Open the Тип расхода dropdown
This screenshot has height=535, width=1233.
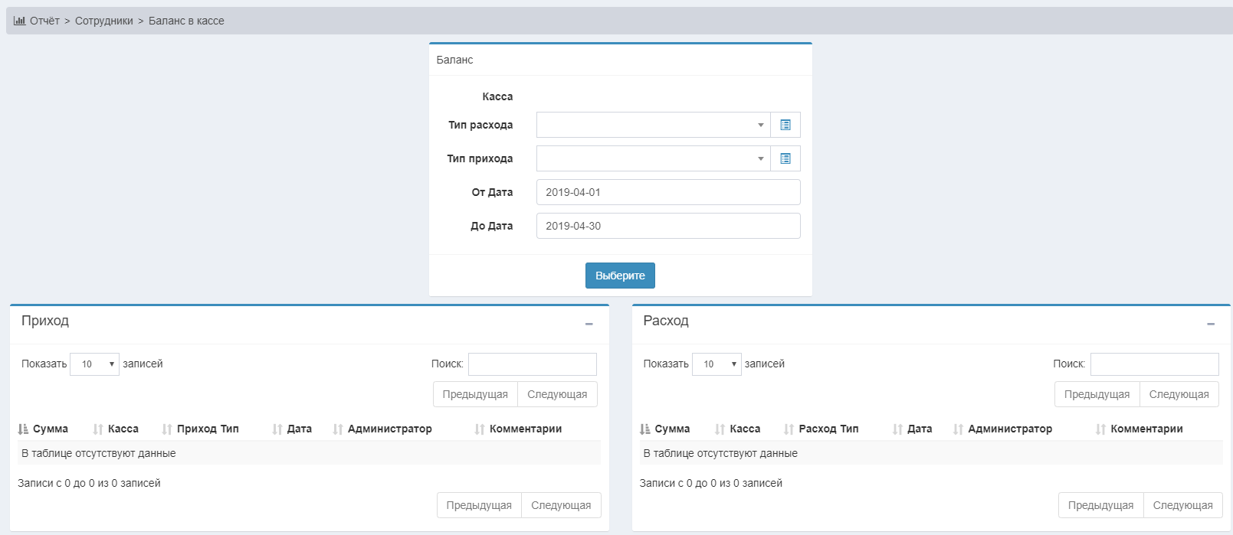(653, 125)
